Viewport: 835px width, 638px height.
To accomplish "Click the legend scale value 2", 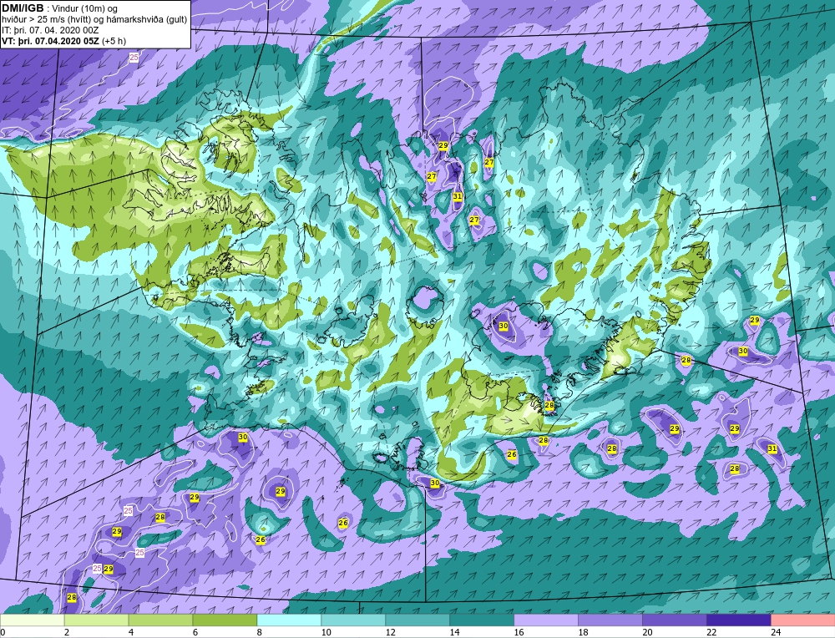I will point(67,632).
